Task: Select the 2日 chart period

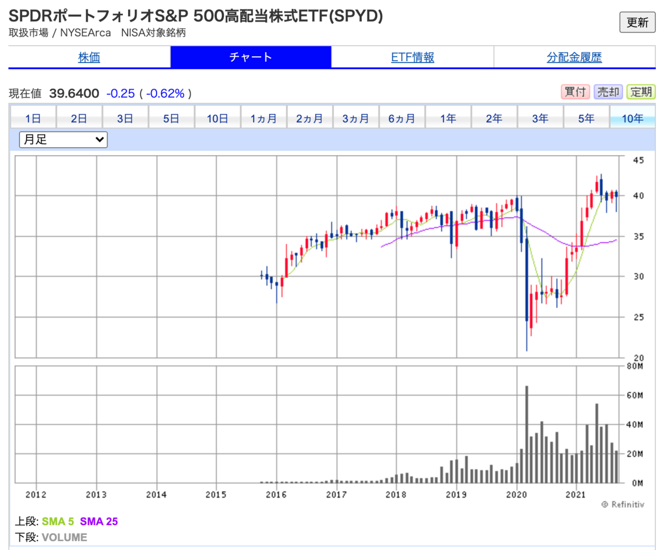Action: [x=79, y=118]
